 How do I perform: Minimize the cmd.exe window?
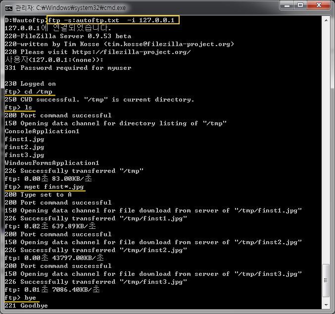[x=287, y=5]
